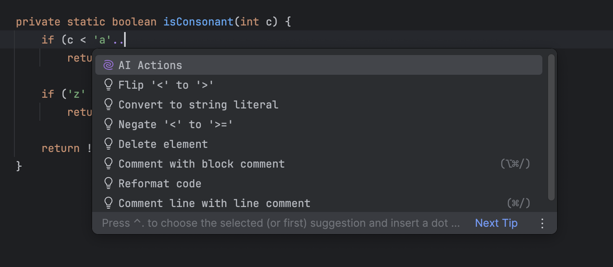Click the lightbulb next to Delete element
613x267 pixels.
[x=108, y=143]
